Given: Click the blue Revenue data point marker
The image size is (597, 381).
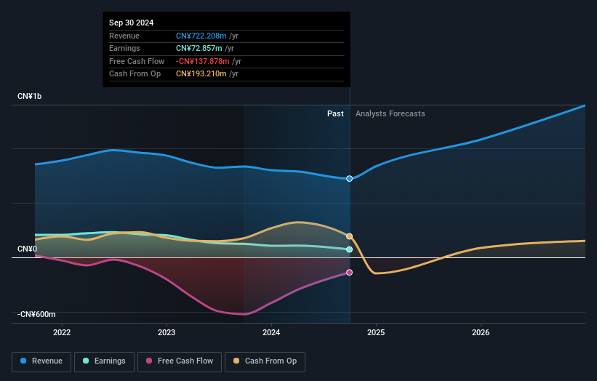Looking at the screenshot, I should click(x=349, y=179).
